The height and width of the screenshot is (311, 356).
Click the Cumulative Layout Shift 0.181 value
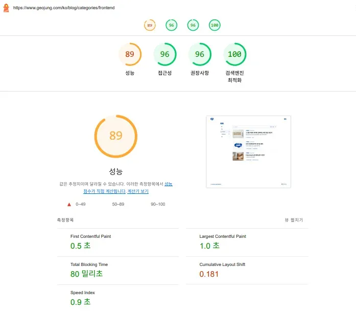click(209, 274)
